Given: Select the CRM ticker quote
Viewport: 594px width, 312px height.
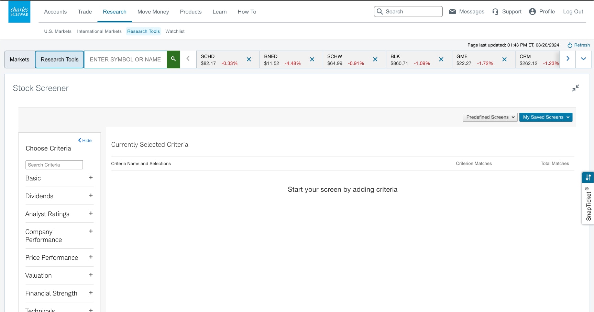Looking at the screenshot, I should coord(539,60).
